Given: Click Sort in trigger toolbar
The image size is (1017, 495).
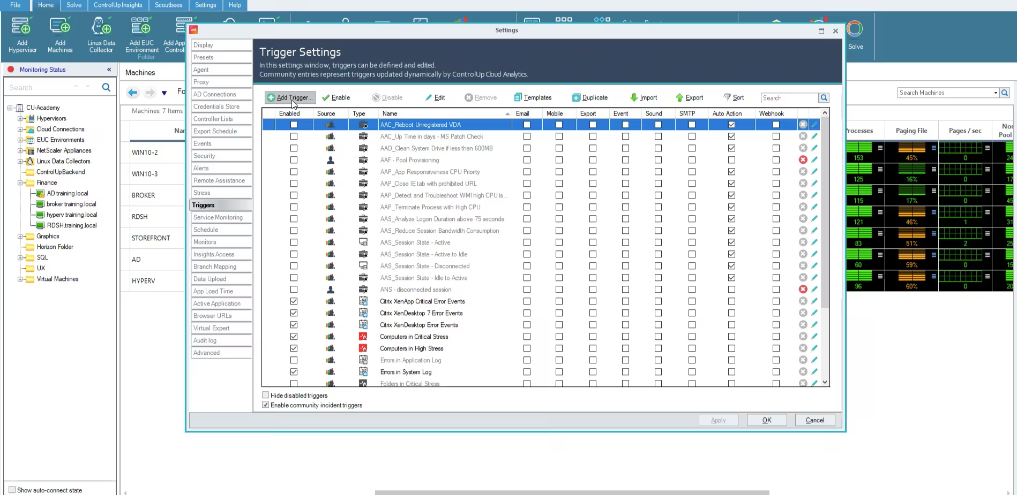Looking at the screenshot, I should (734, 97).
